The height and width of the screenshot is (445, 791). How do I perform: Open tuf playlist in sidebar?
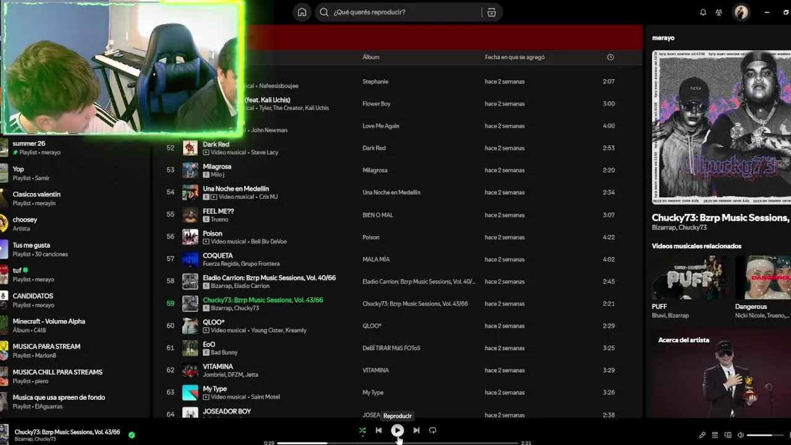coord(74,274)
